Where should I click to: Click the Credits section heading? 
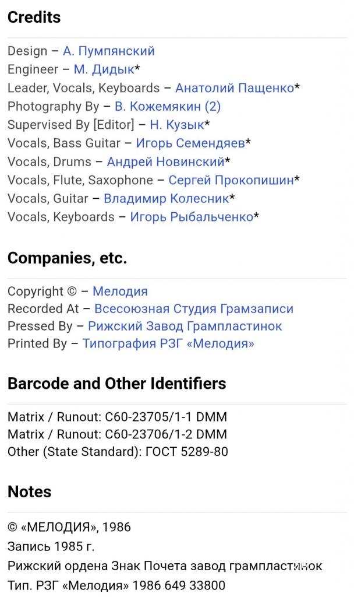[34, 17]
